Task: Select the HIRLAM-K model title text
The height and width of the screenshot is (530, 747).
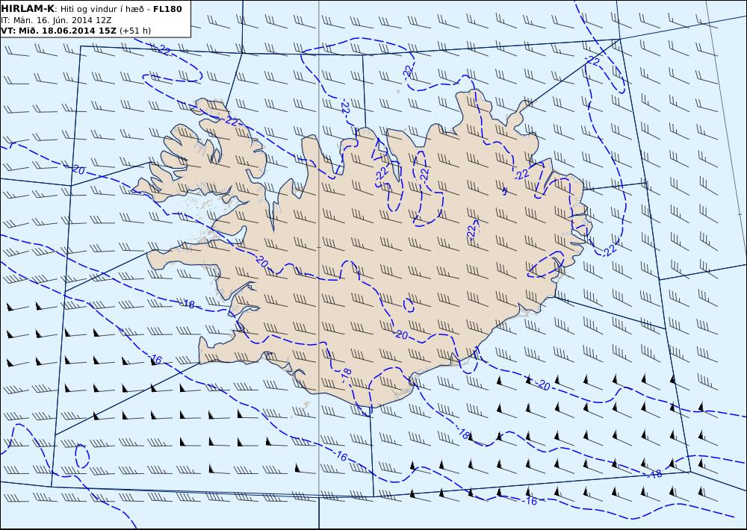Action: coord(28,9)
